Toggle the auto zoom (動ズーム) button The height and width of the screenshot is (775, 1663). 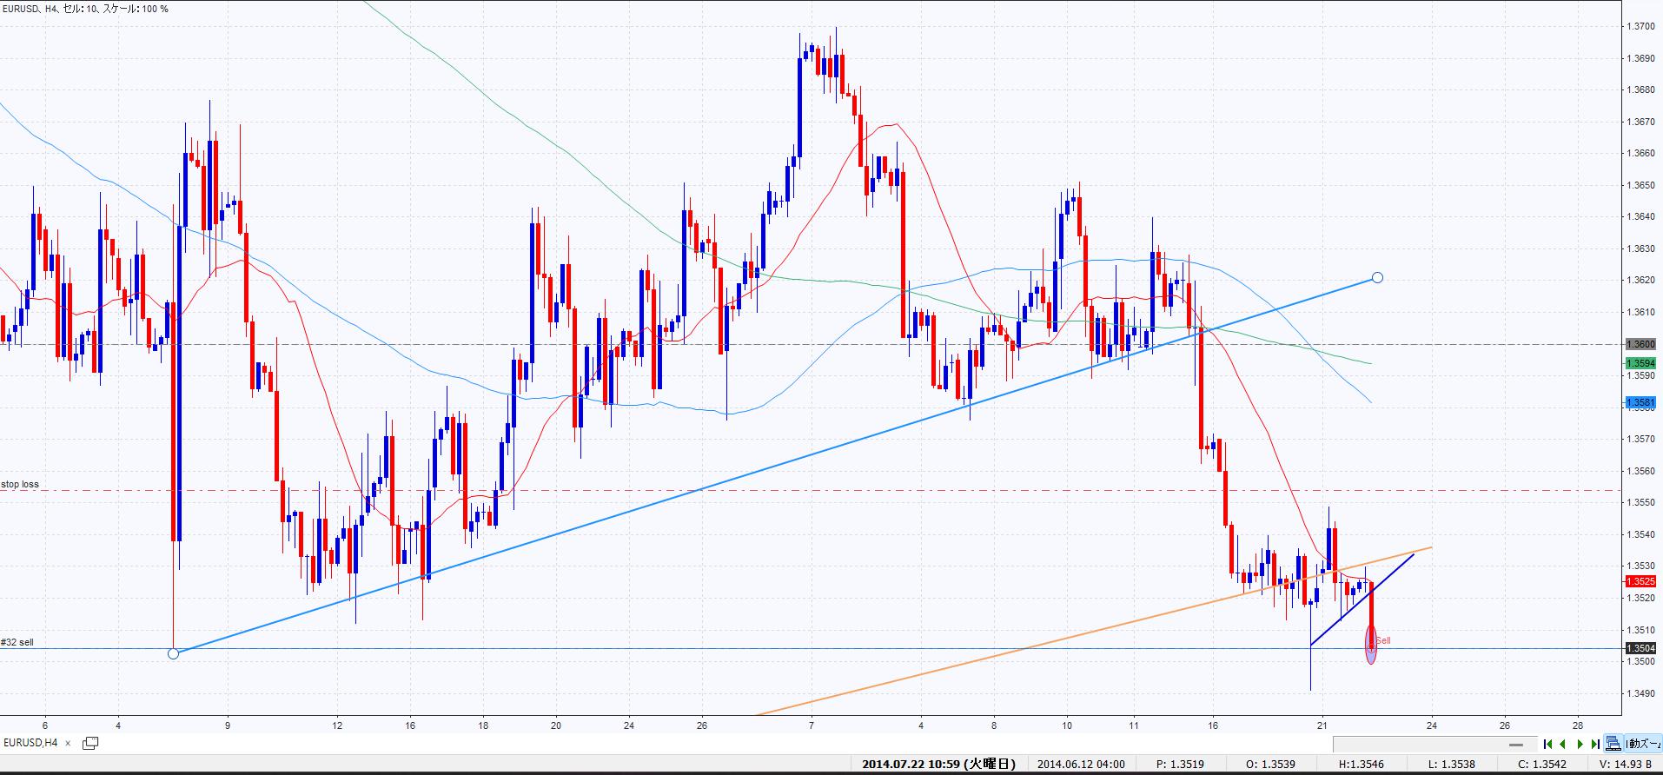coord(1642,744)
